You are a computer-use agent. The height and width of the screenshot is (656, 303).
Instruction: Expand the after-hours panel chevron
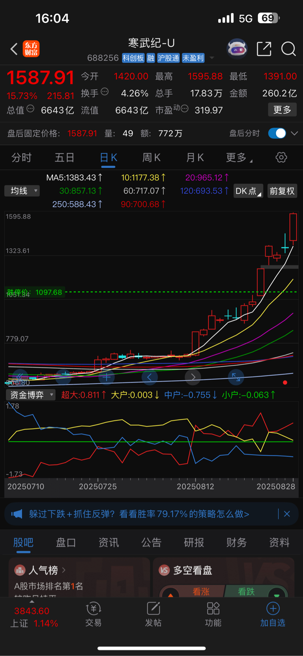294,133
